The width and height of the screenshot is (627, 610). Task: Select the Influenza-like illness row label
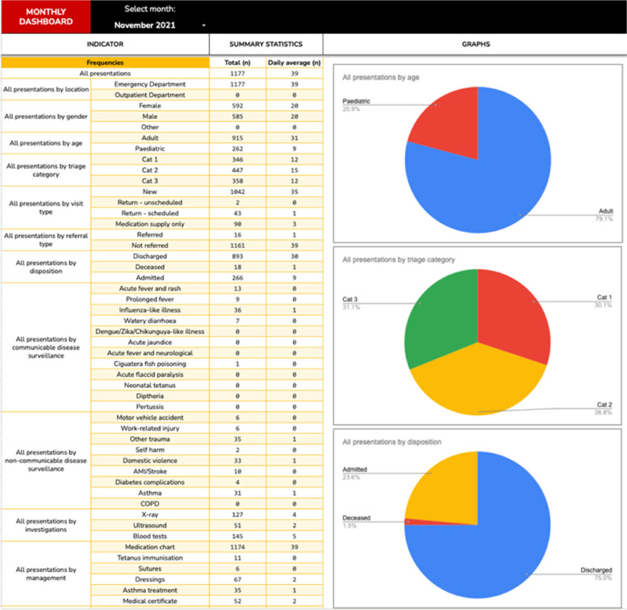(x=150, y=310)
